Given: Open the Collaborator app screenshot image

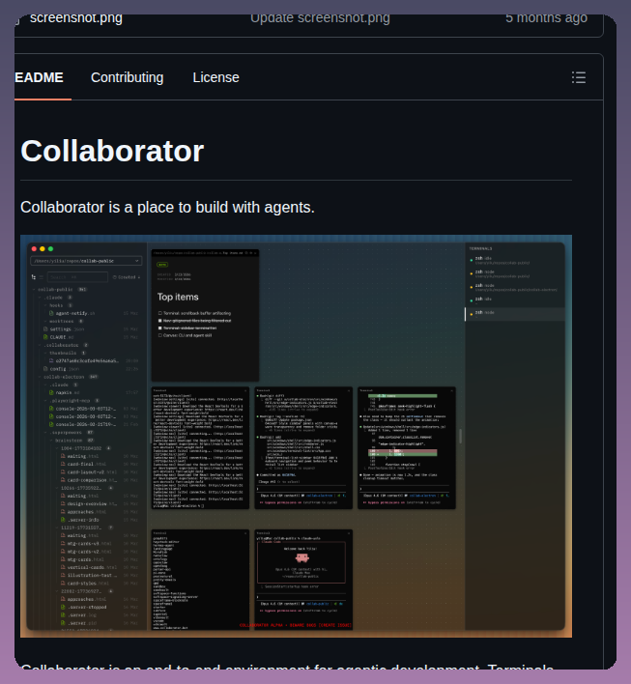Looking at the screenshot, I should pyautogui.click(x=296, y=436).
